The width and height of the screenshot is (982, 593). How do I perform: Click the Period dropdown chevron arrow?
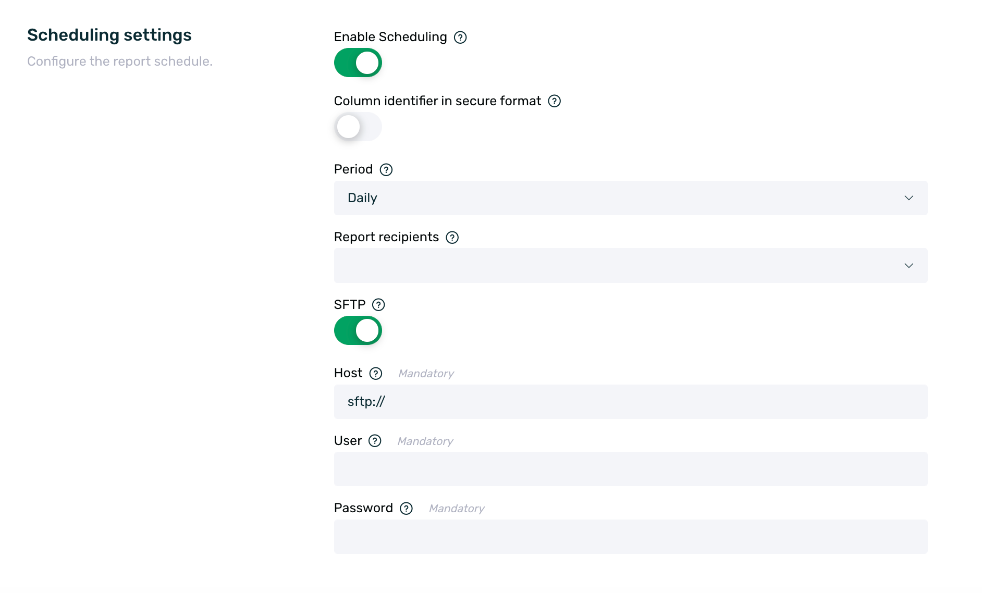coord(909,198)
